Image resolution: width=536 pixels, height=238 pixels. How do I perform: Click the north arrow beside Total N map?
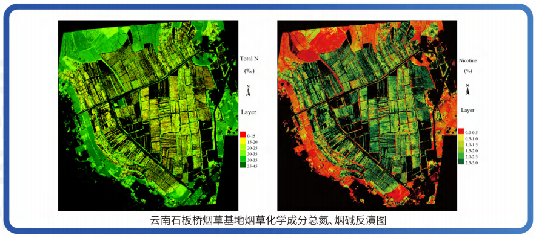tap(249, 91)
